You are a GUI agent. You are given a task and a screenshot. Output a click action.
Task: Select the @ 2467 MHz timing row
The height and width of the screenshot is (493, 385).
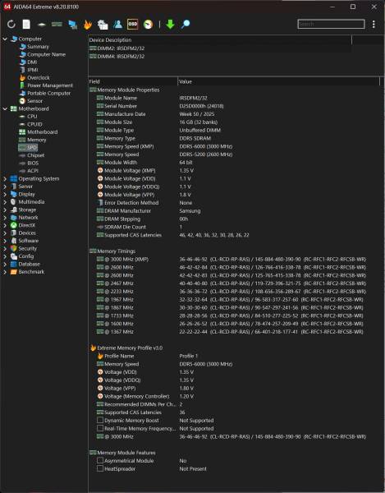234,283
